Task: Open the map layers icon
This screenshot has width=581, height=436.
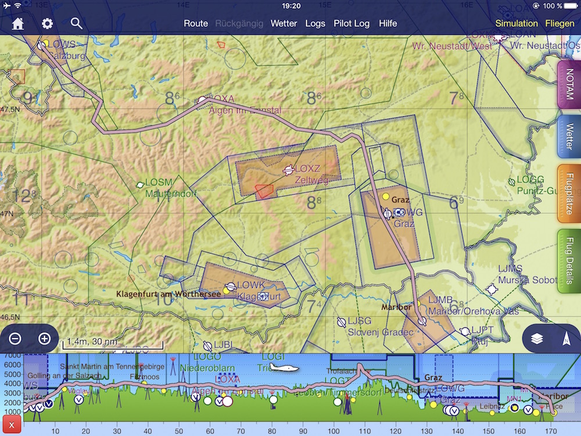Action: point(537,339)
